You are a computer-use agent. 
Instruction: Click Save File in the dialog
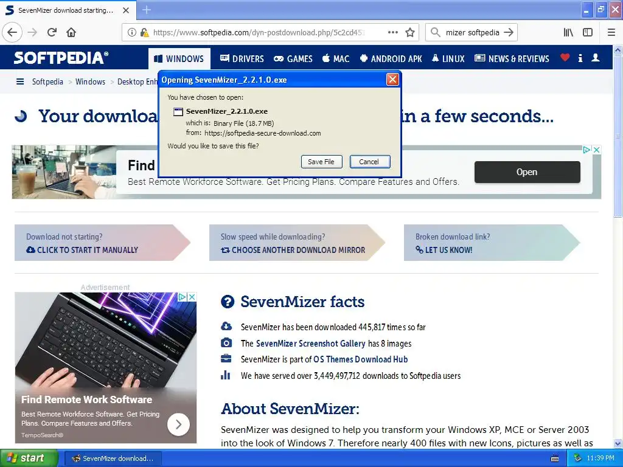point(321,162)
